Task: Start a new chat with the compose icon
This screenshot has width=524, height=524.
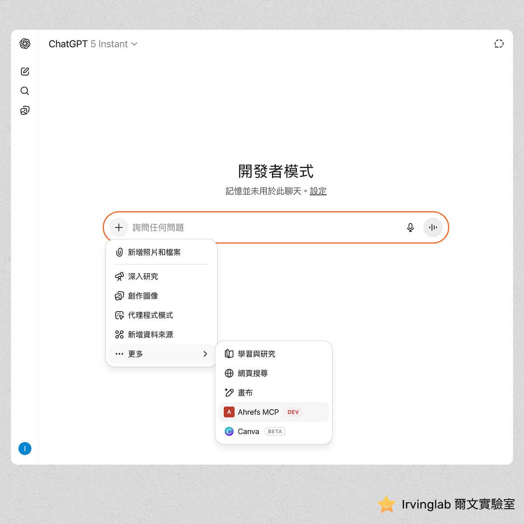Action: pyautogui.click(x=25, y=72)
